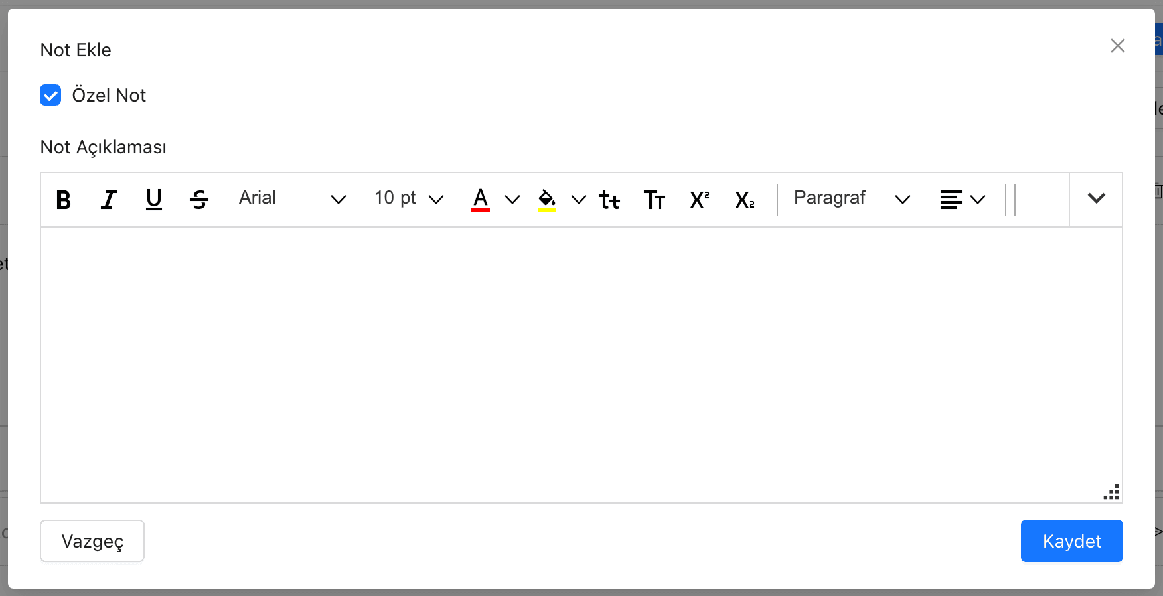The height and width of the screenshot is (596, 1163).
Task: Apply italic formatting
Action: pos(109,199)
